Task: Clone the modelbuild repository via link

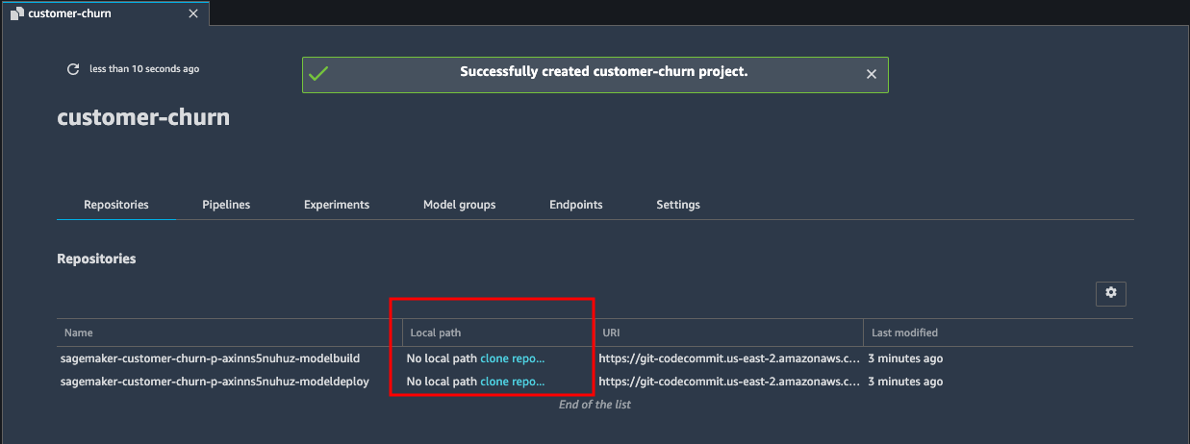Action: pos(513,358)
